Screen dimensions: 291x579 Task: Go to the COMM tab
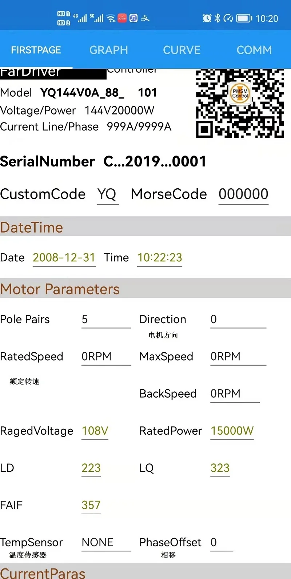pyautogui.click(x=254, y=50)
